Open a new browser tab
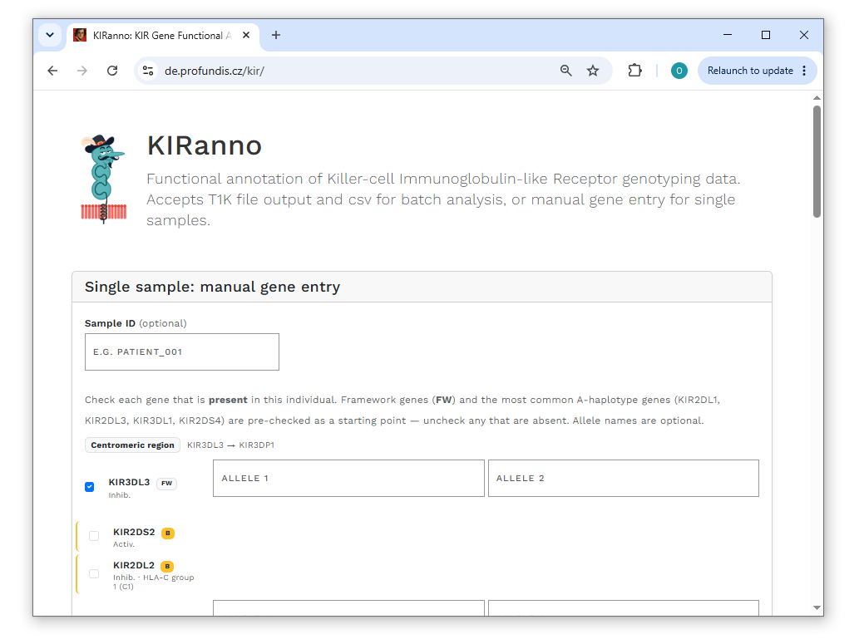This screenshot has width=864, height=644. point(276,35)
